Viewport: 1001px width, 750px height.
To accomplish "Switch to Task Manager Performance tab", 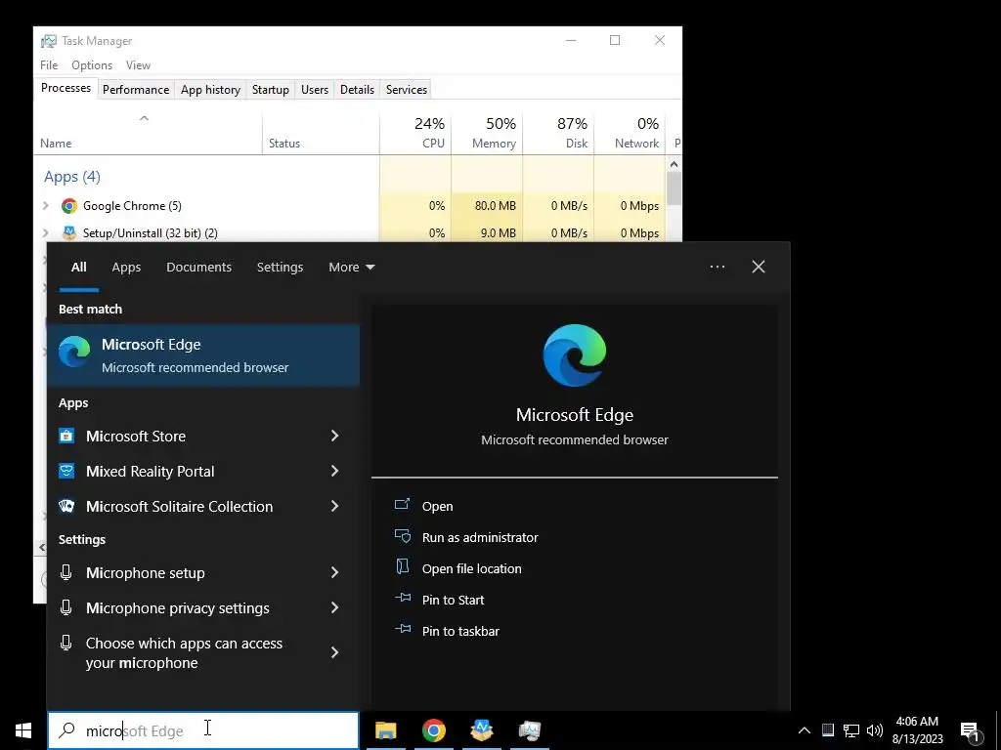I will (x=135, y=89).
